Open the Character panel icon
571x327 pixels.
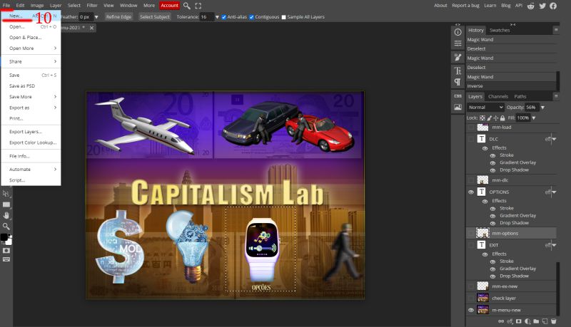pyautogui.click(x=458, y=71)
